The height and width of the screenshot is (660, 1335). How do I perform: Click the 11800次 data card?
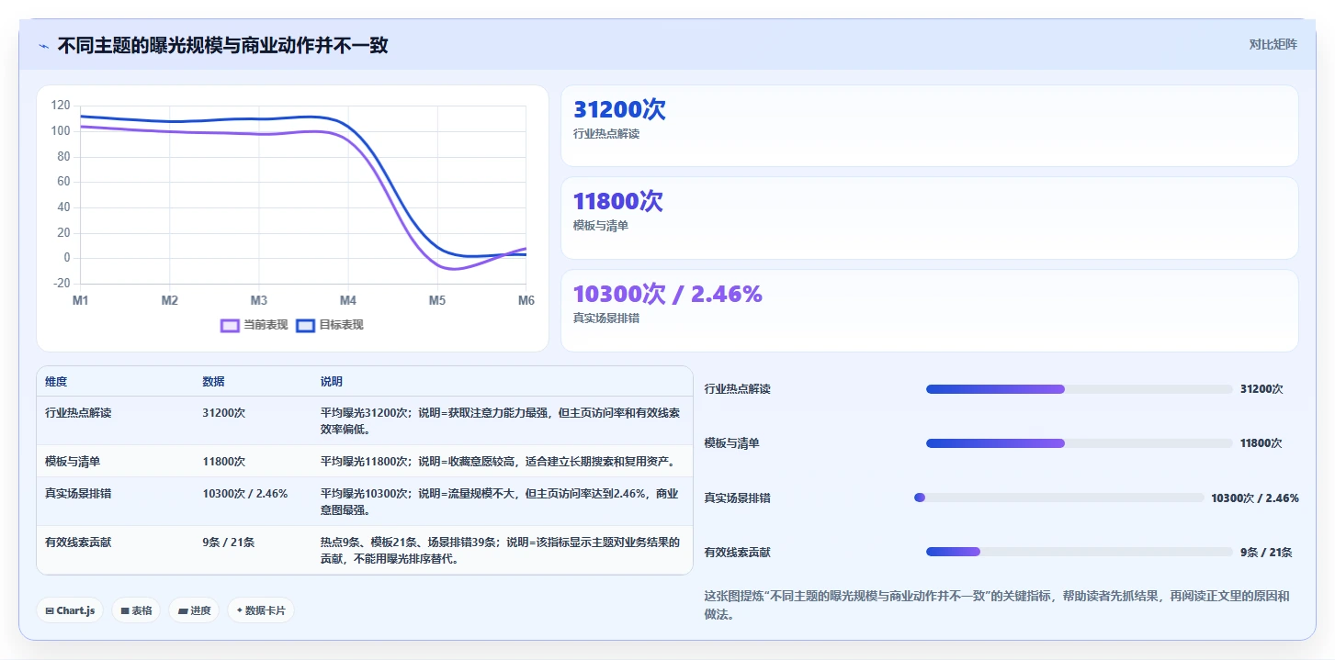[929, 218]
